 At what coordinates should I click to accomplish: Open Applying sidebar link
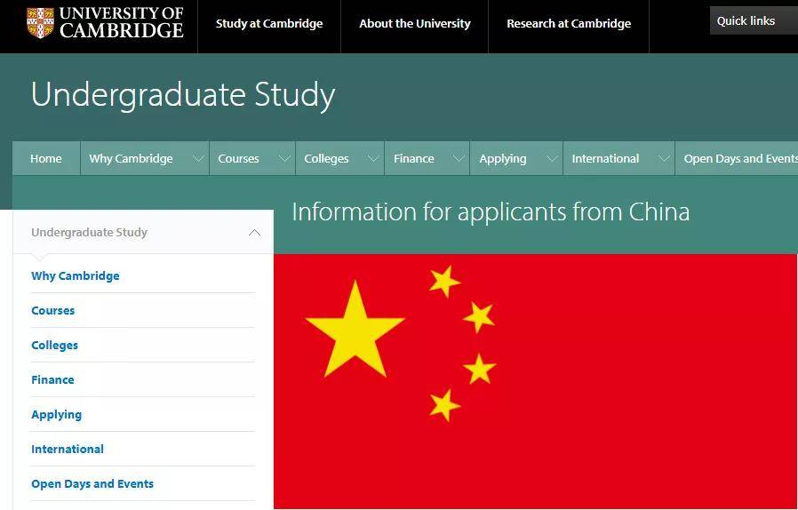pyautogui.click(x=57, y=415)
